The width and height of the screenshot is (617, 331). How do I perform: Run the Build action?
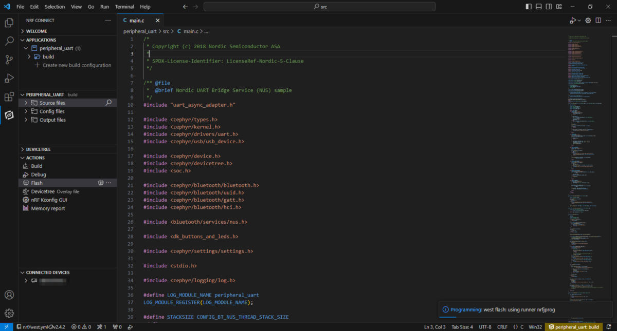coord(37,166)
